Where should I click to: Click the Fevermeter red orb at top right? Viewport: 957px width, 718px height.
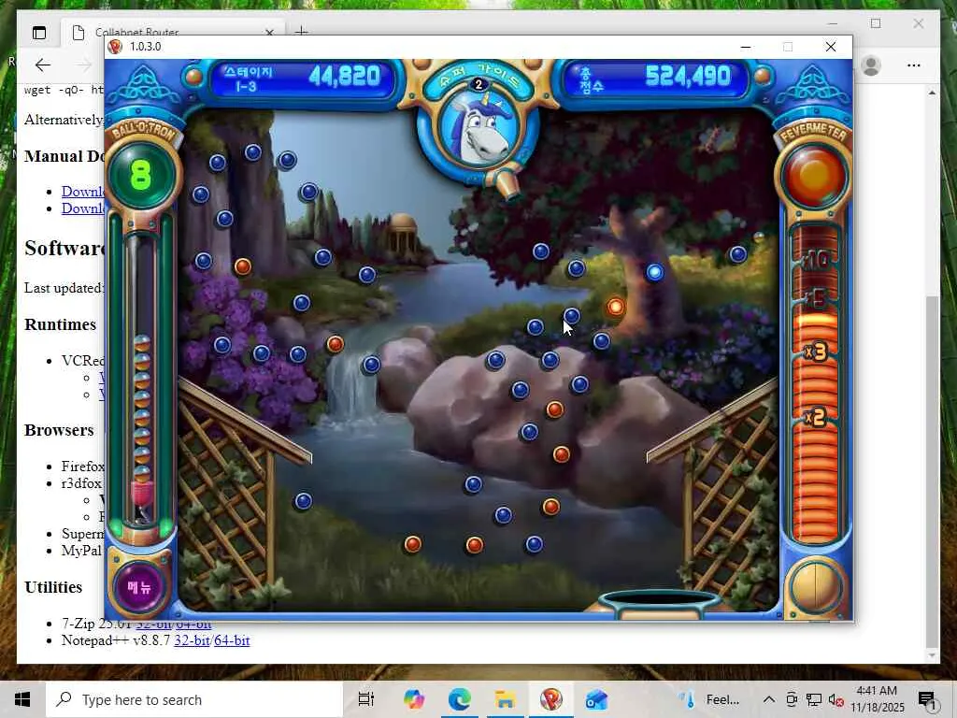click(x=814, y=176)
